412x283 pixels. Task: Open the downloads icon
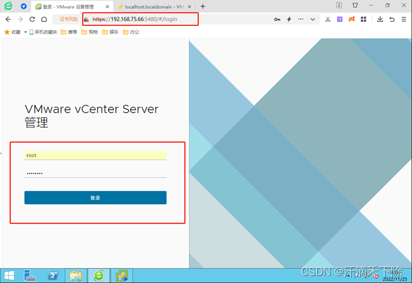[x=380, y=19]
